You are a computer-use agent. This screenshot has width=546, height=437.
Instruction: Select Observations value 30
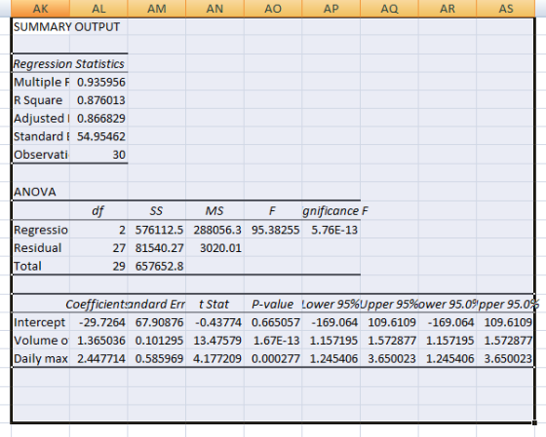pos(98,155)
